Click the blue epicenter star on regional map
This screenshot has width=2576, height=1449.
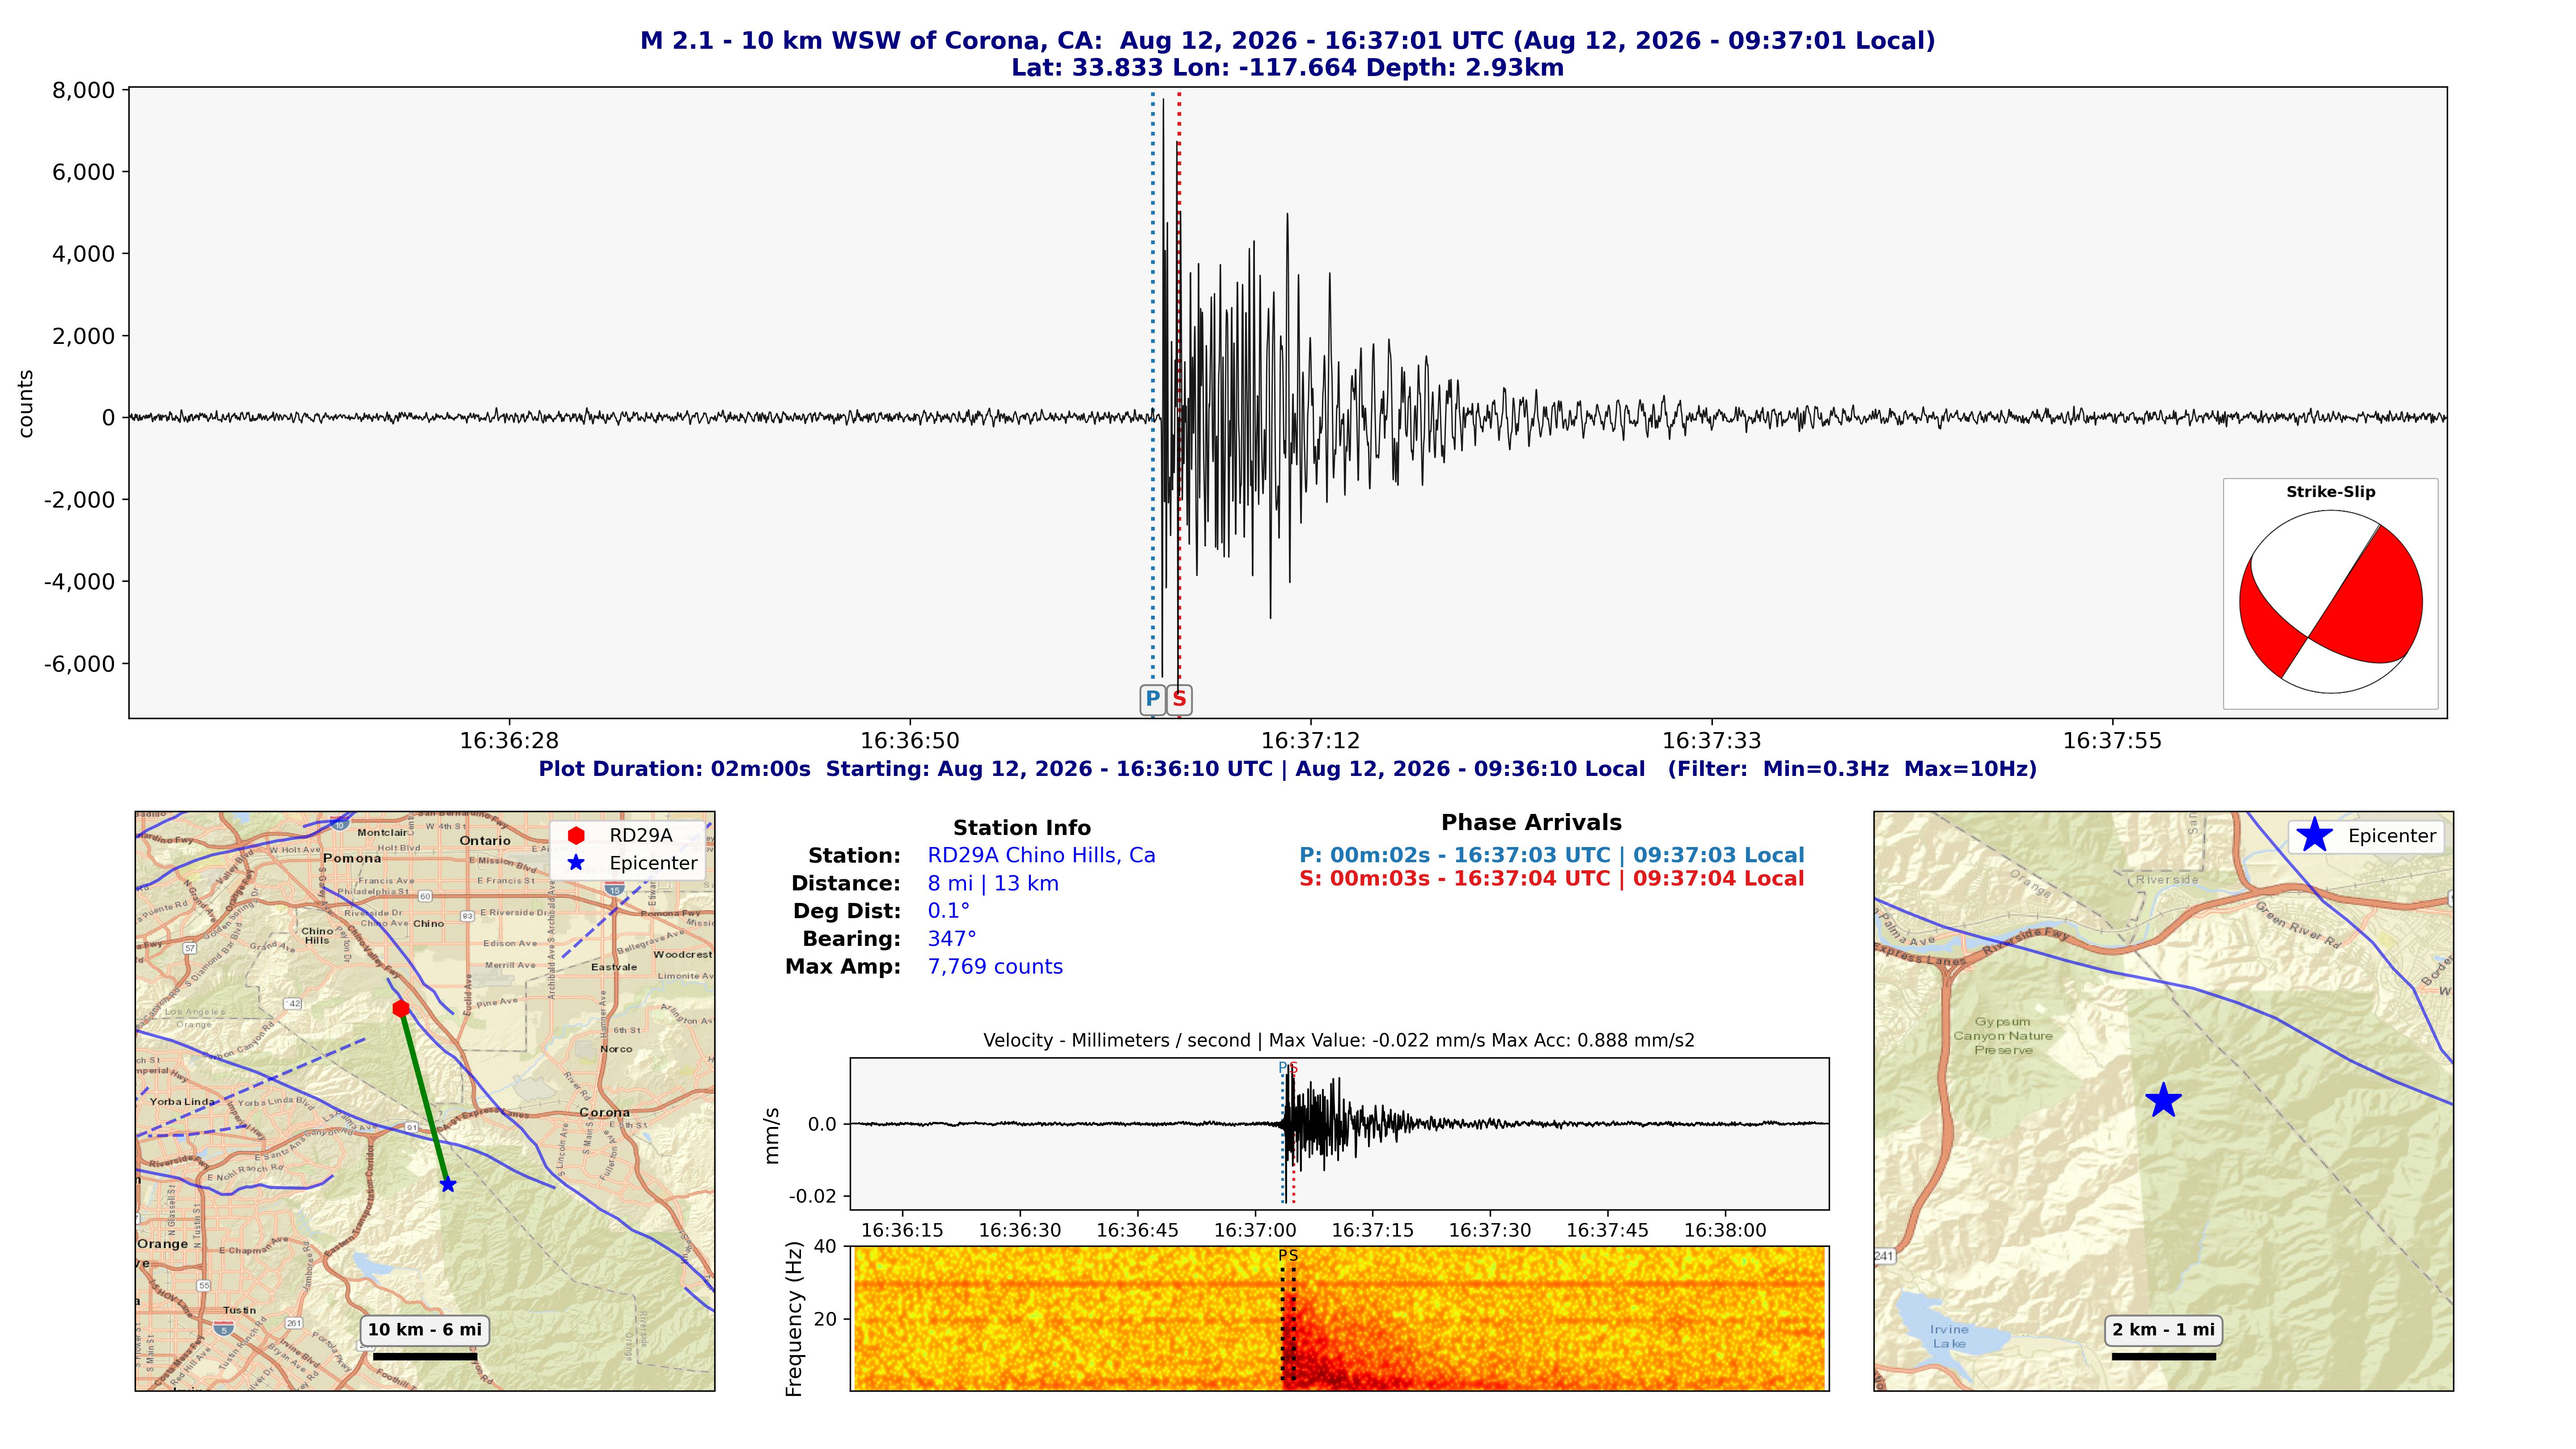click(448, 1185)
